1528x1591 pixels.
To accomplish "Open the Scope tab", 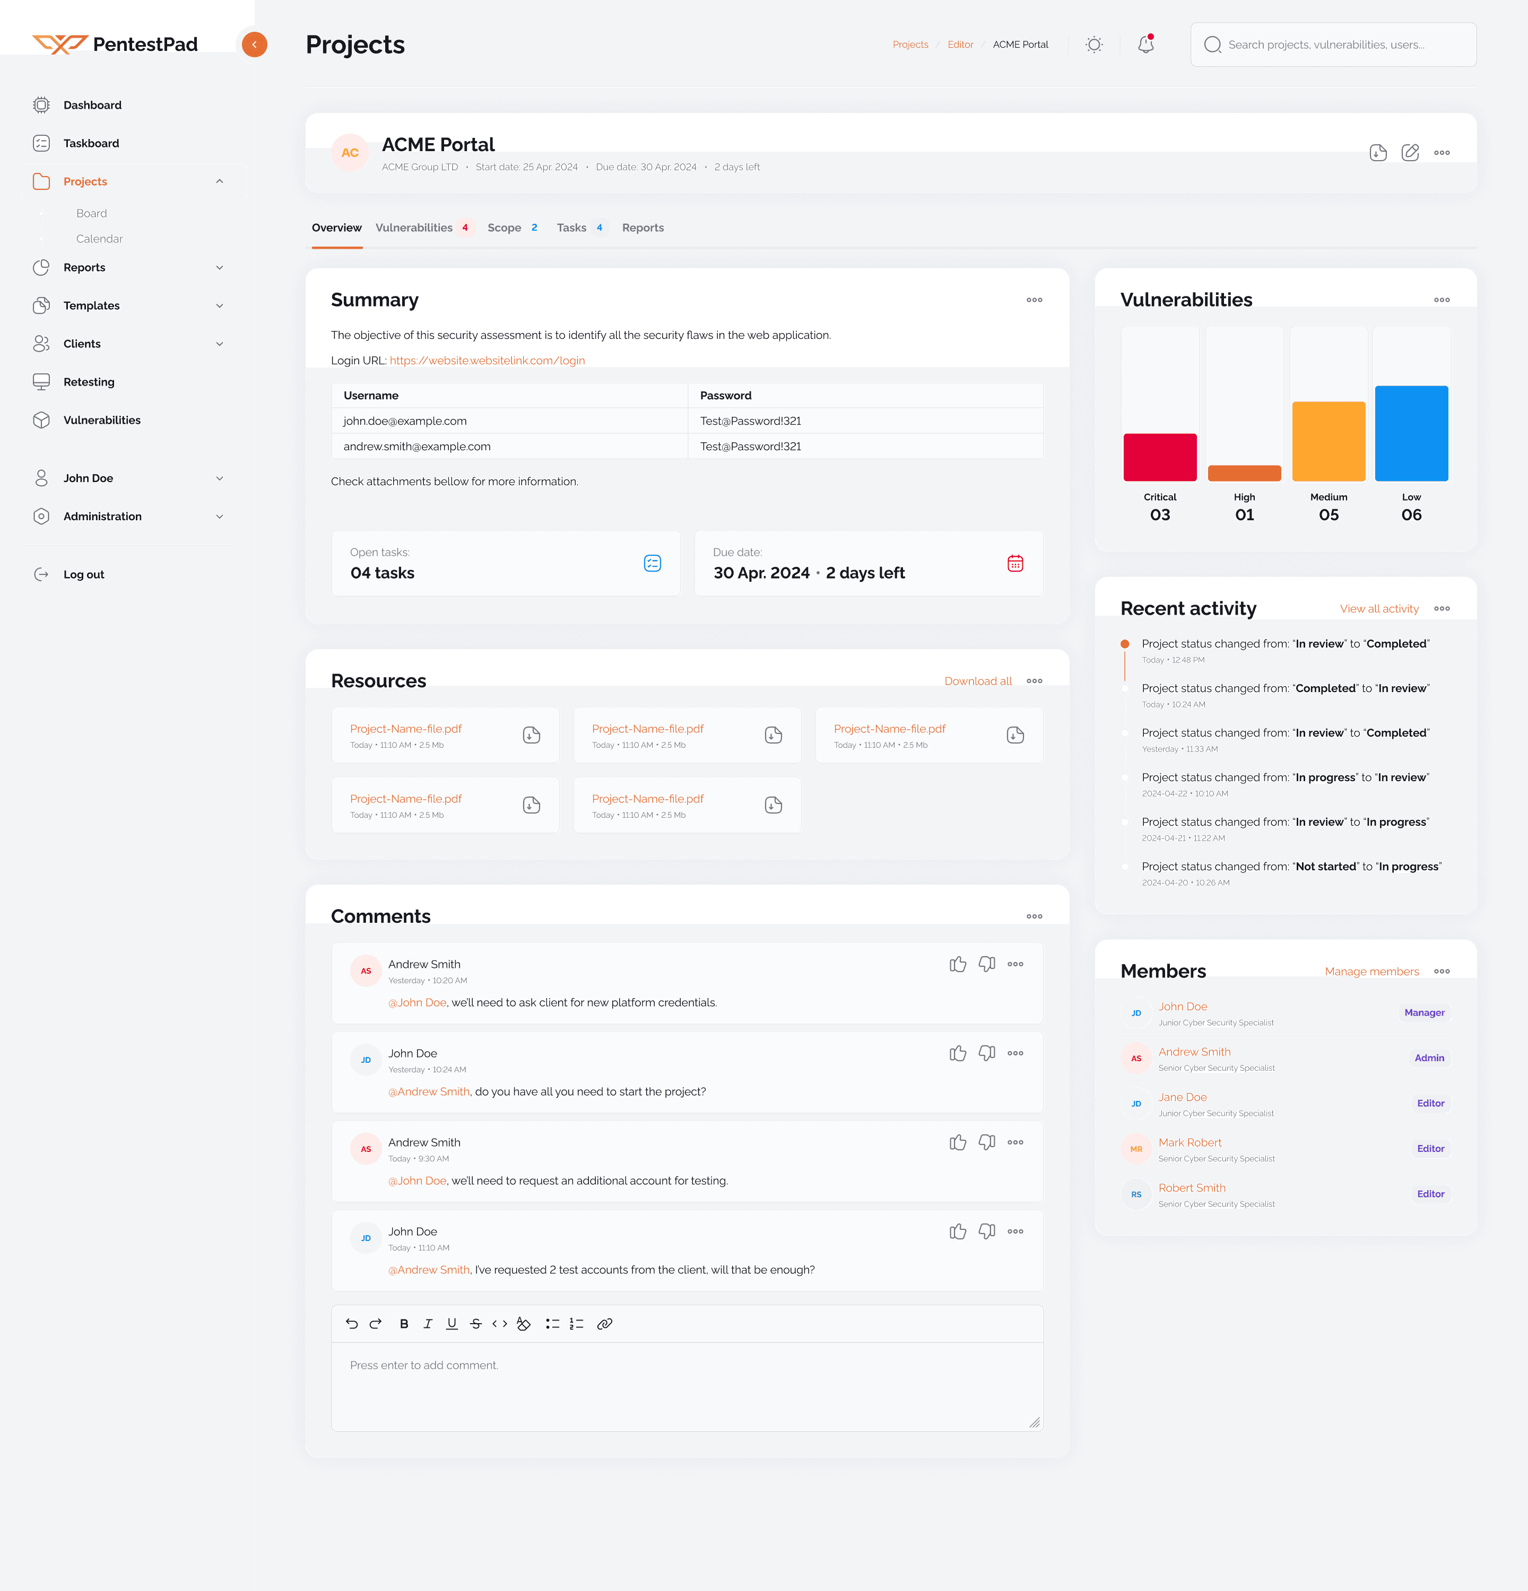I will coord(505,228).
